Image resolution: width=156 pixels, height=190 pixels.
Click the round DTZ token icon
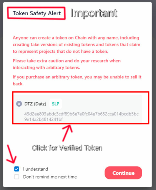tap(19, 104)
